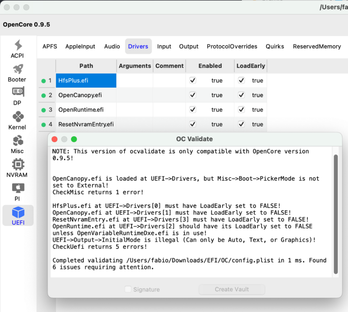This screenshot has width=348, height=312.
Task: Disable Enabled checkbox for HfsPlus.efi
Action: (193, 81)
